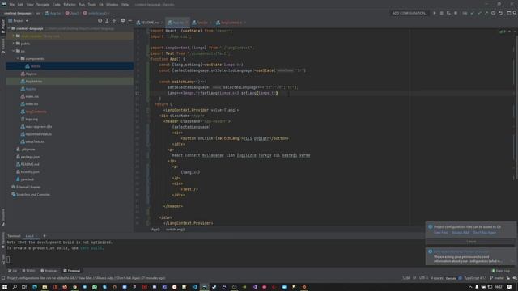Toggle tool window quick-access icon in status bar
This screenshot has width=518, height=291.
coord(3,278)
